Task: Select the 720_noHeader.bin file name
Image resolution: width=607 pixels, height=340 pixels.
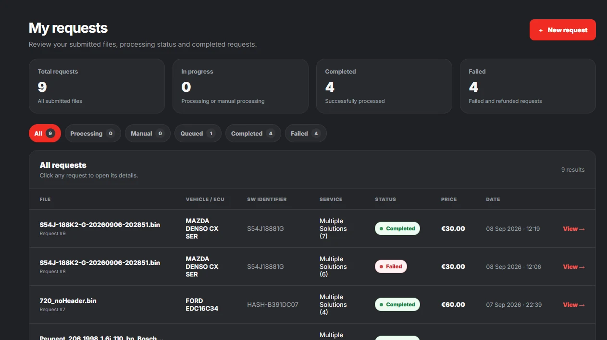Action: [68, 301]
